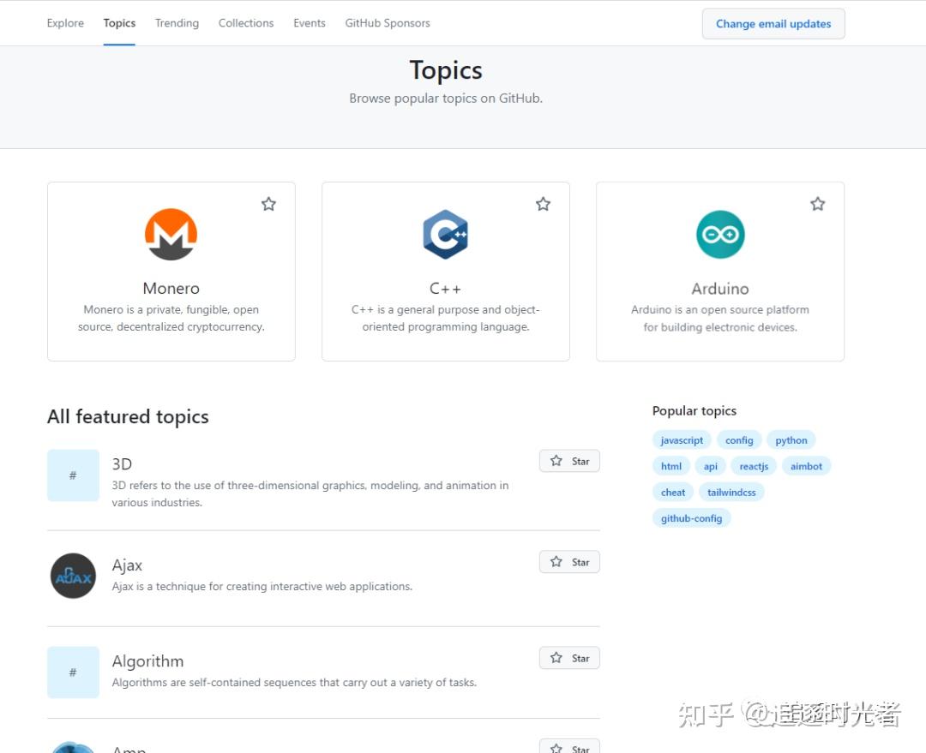Click the C++ logo icon

[x=445, y=234]
